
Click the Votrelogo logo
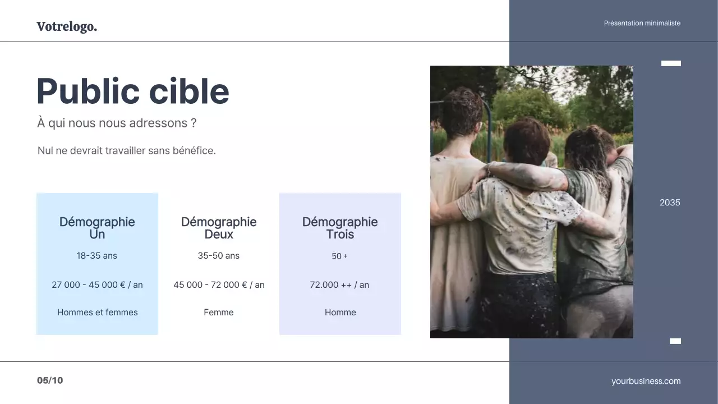(67, 26)
